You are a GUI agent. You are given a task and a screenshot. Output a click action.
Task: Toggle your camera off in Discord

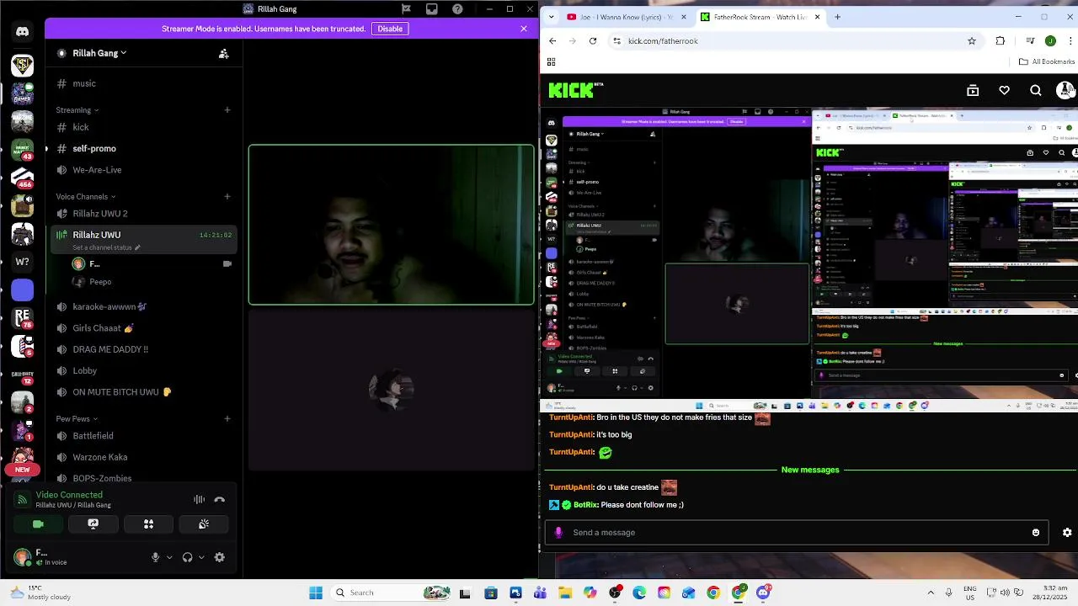[x=38, y=524]
